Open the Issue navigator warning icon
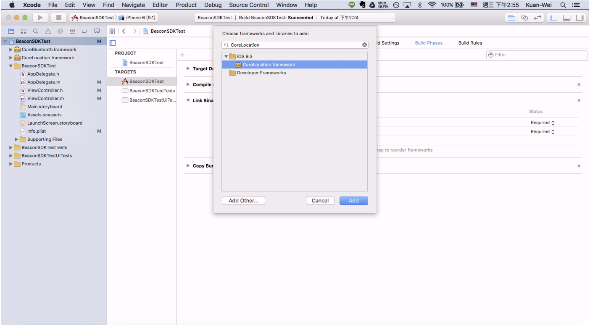 pyautogui.click(x=48, y=31)
